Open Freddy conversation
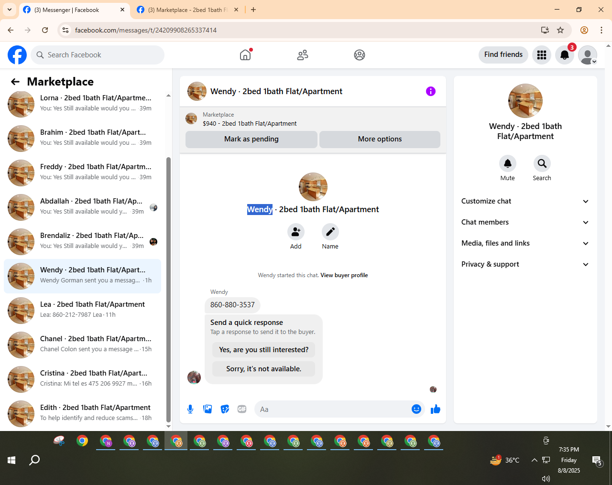 (x=82, y=172)
